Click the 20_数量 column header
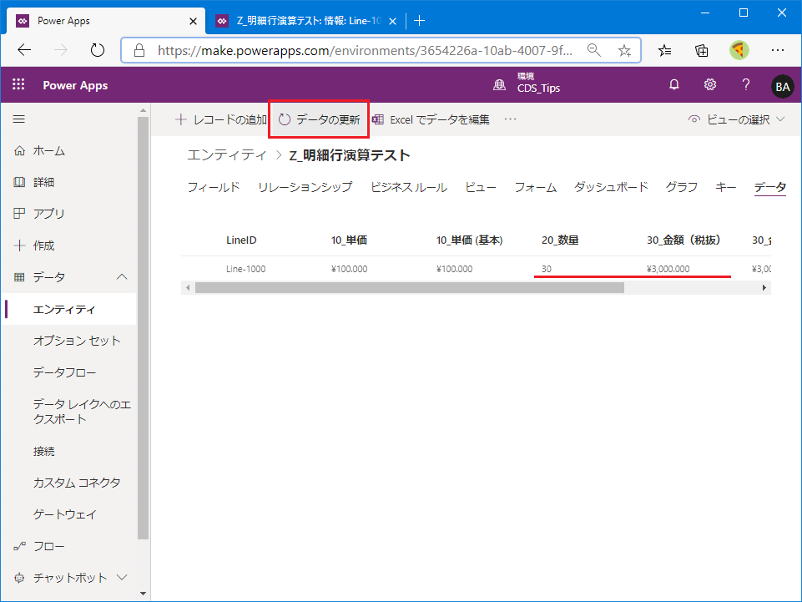Image resolution: width=802 pixels, height=602 pixels. pos(560,240)
